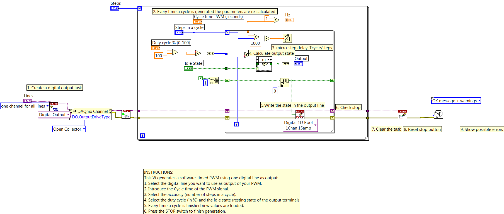
Task: Select the Idle State boolean terminal
Action: tap(188, 68)
